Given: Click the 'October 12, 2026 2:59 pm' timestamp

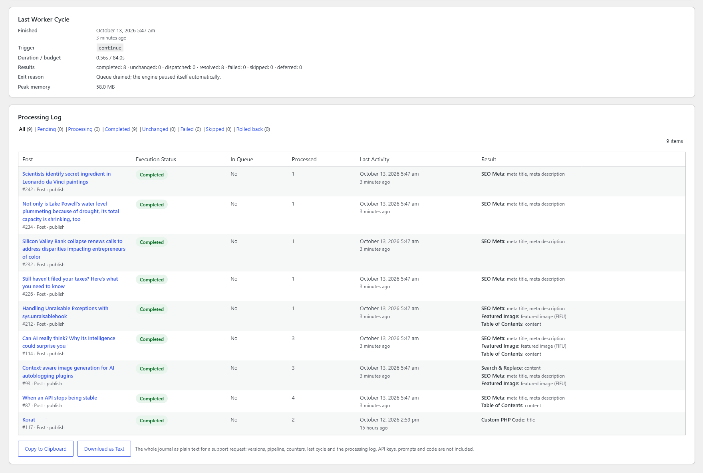Looking at the screenshot, I should tap(389, 420).
